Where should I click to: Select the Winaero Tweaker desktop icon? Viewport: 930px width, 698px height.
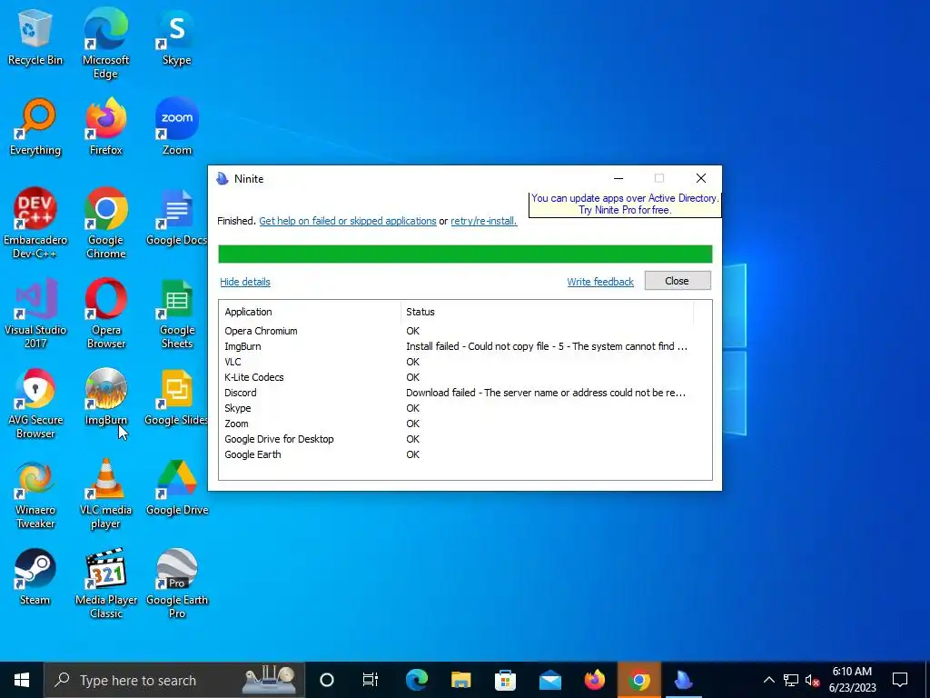point(35,494)
